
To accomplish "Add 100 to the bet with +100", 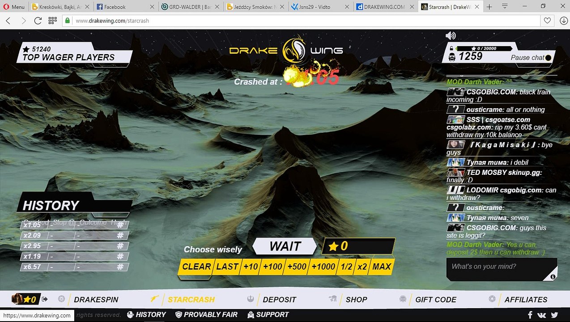I will coord(272,267).
